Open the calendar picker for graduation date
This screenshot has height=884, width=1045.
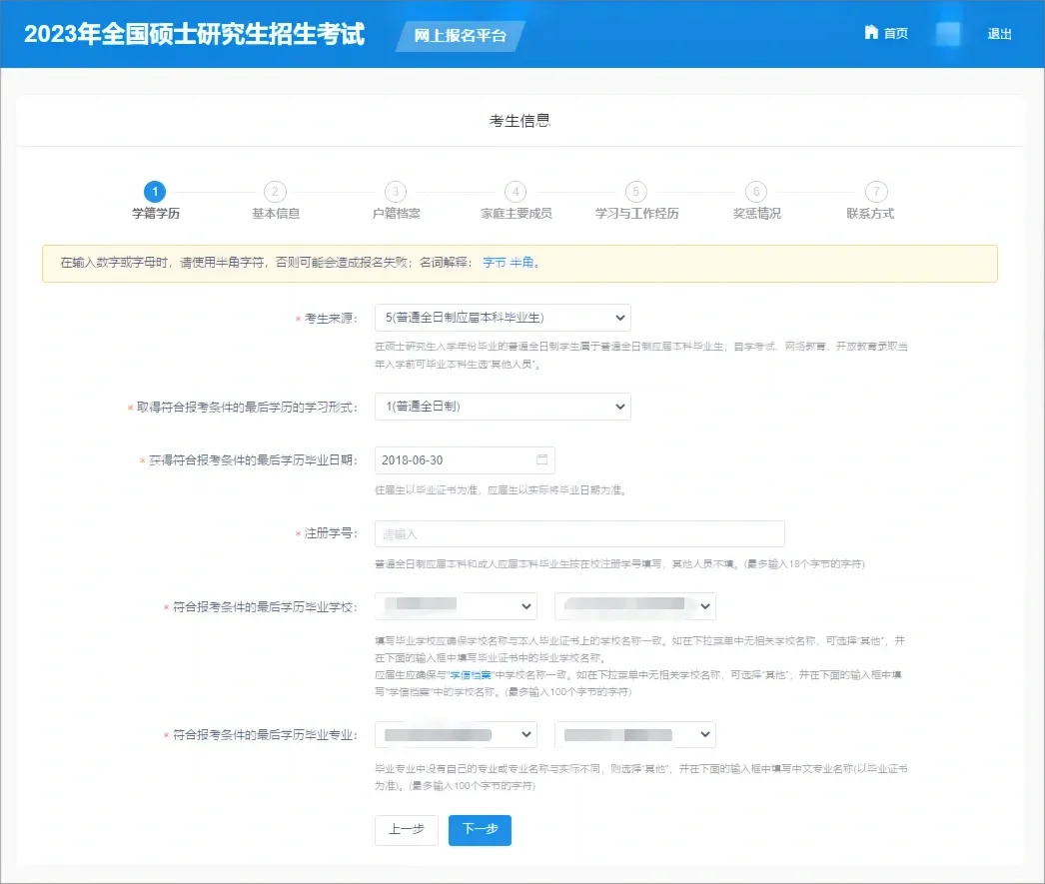pos(541,459)
